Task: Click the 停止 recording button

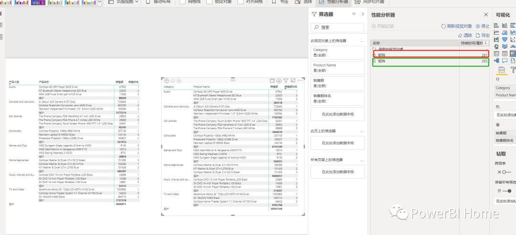Action: (x=483, y=26)
